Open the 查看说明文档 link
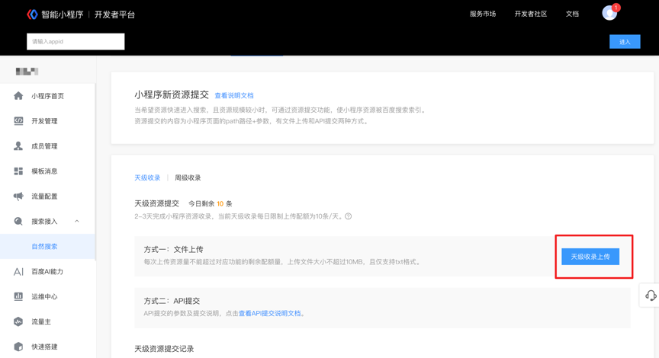Image resolution: width=659 pixels, height=358 pixels. point(234,96)
